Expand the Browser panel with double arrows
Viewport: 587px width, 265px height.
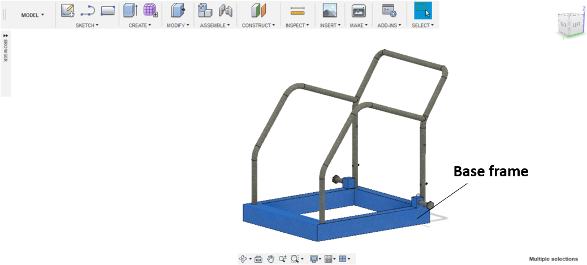coord(6,35)
